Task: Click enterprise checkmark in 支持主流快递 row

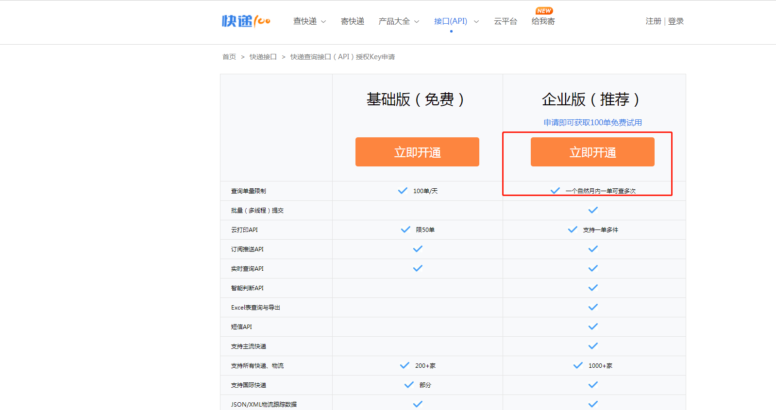Action: [x=593, y=346]
